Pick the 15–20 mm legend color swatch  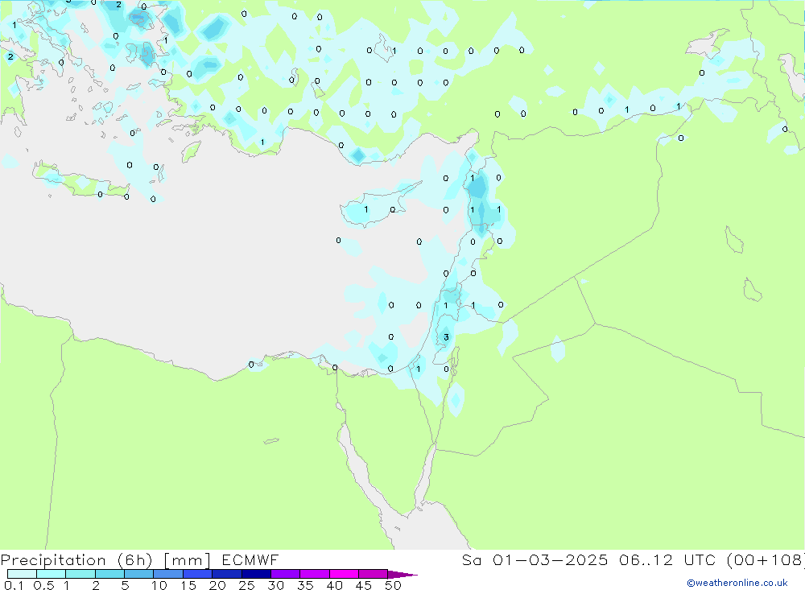(197, 574)
